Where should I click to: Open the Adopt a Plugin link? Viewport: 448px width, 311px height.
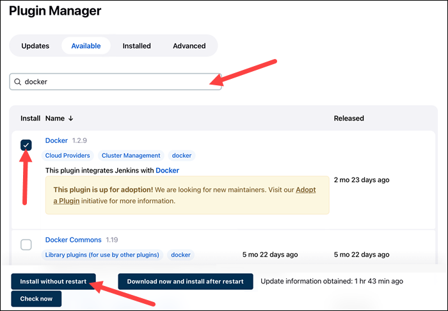[306, 190]
